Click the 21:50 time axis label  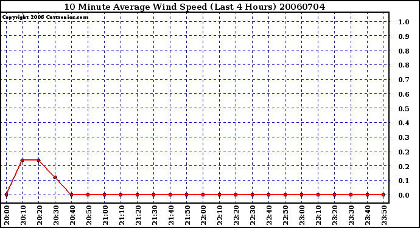point(187,215)
